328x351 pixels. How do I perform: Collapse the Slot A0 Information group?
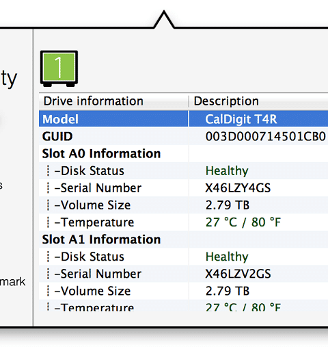point(101,153)
